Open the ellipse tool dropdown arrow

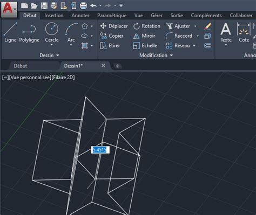pyautogui.click(x=92, y=36)
